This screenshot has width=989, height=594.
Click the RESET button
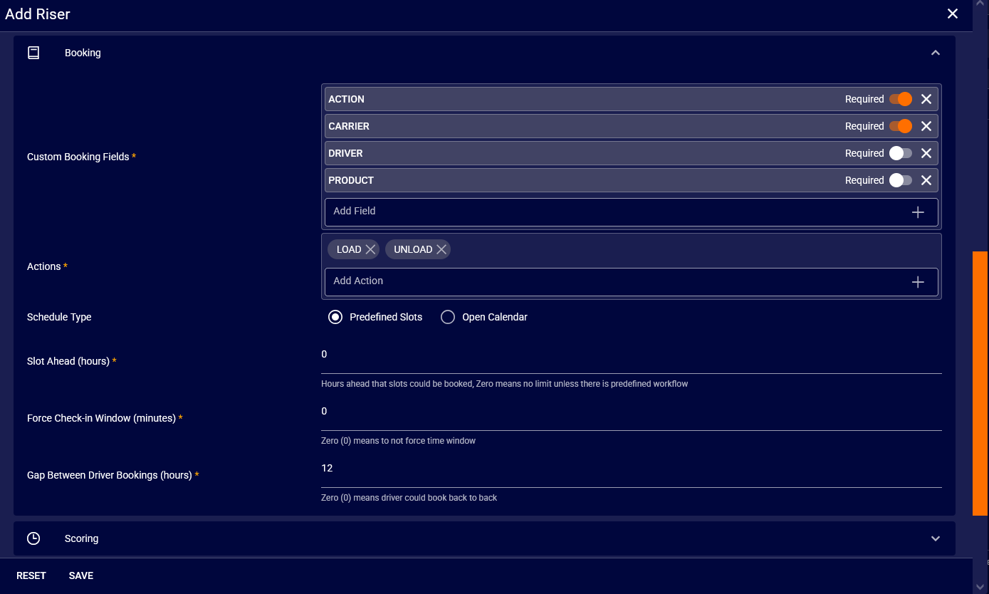(31, 575)
